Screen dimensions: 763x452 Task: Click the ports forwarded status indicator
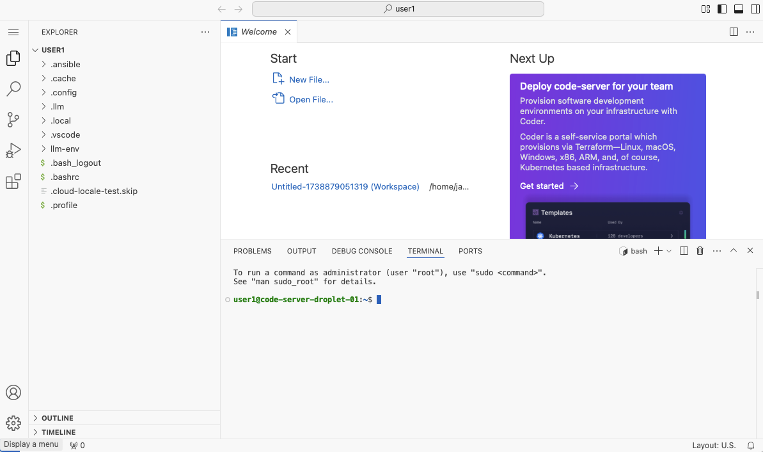77,445
